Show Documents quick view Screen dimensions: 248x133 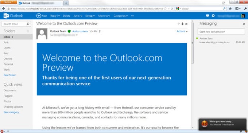click(10, 90)
